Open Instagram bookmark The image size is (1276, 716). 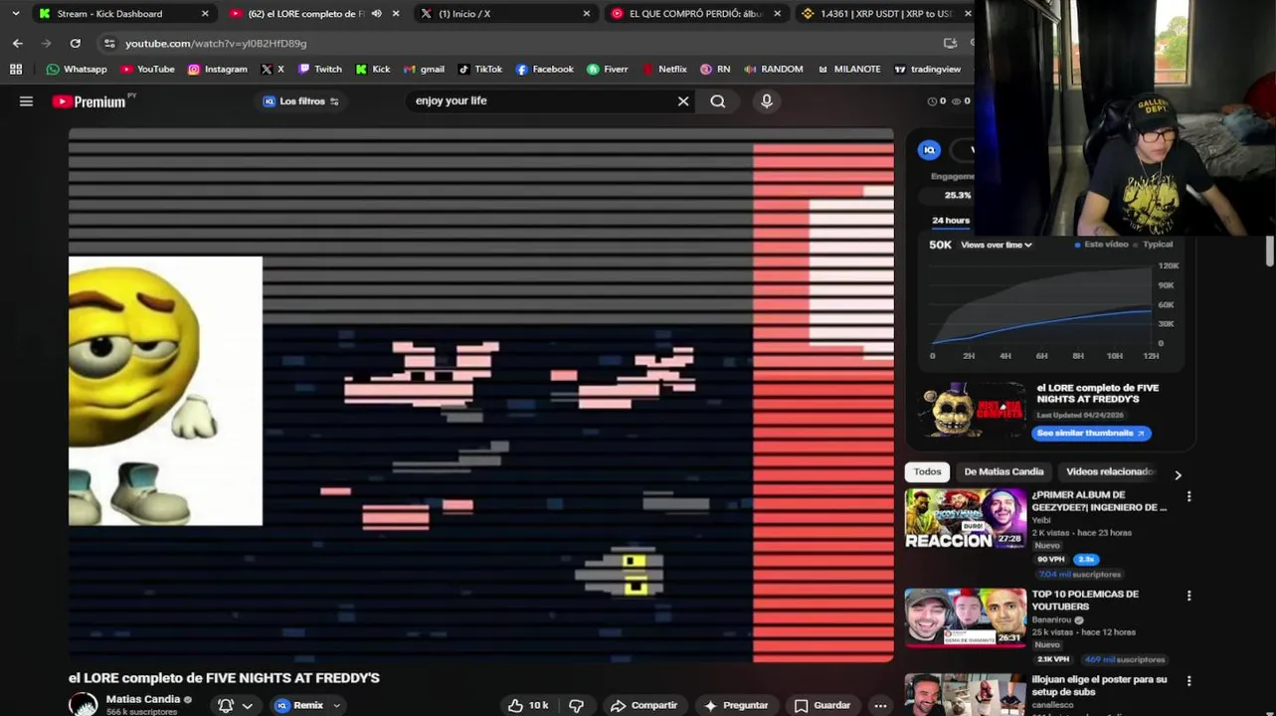pyautogui.click(x=218, y=70)
